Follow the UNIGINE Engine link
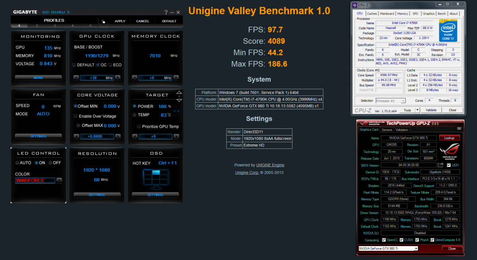This screenshot has height=260, width=477. (x=270, y=165)
